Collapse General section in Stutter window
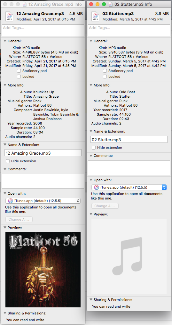 pyautogui.click(x=91, y=41)
